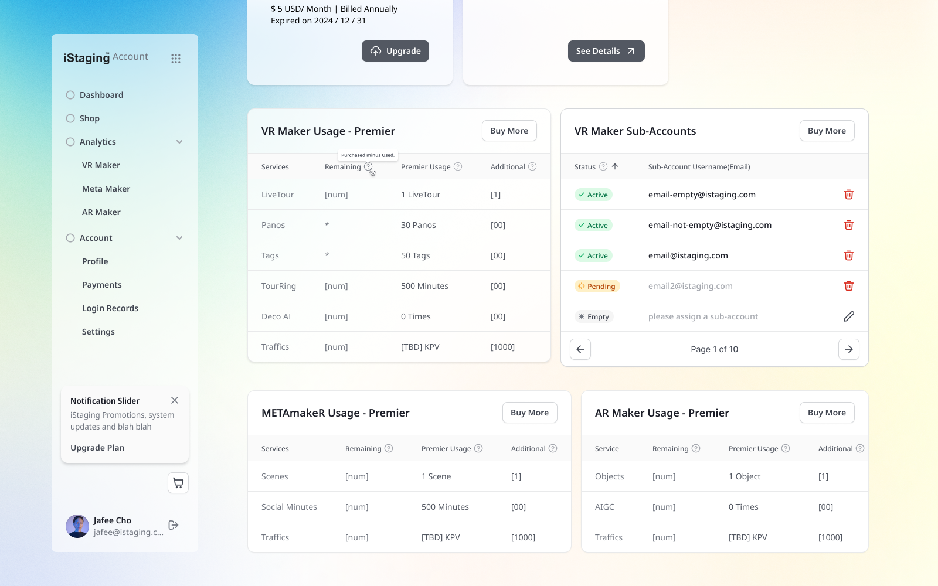The height and width of the screenshot is (586, 938).
Task: Click AR Maker Additional help icon
Action: pyautogui.click(x=860, y=448)
